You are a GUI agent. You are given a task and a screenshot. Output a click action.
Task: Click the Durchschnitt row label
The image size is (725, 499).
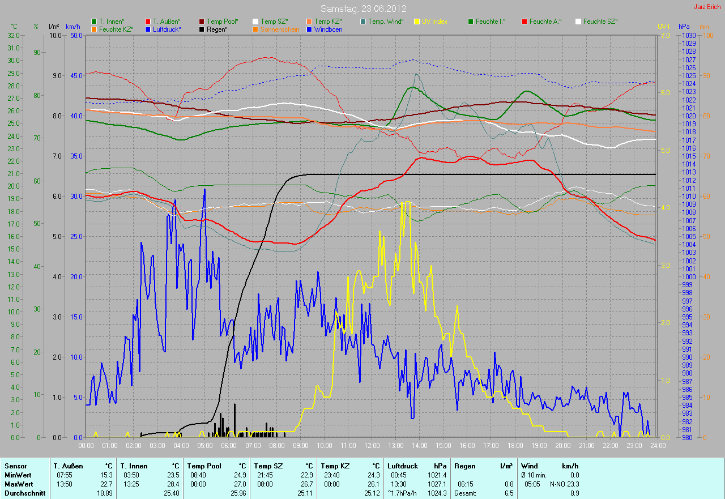tap(25, 493)
